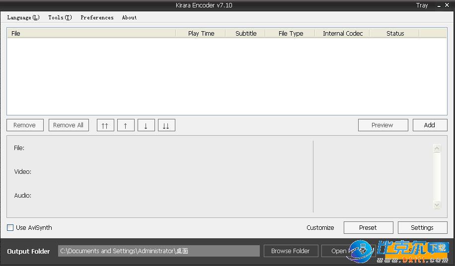
Task: Open encoder Settings
Action: pos(422,227)
